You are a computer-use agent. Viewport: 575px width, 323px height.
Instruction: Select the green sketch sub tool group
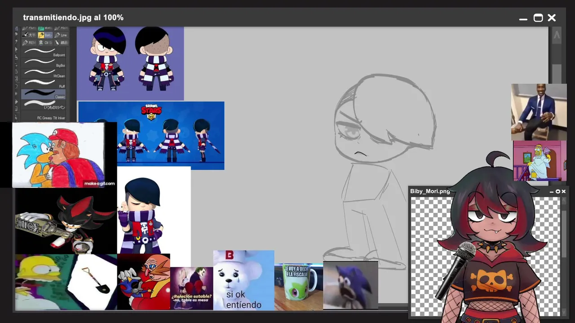[x=45, y=28]
